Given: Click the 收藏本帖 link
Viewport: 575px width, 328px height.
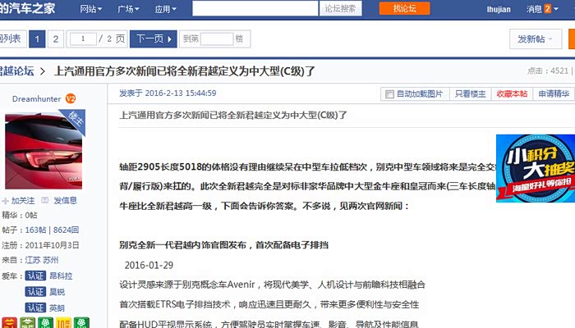Looking at the screenshot, I should (512, 94).
